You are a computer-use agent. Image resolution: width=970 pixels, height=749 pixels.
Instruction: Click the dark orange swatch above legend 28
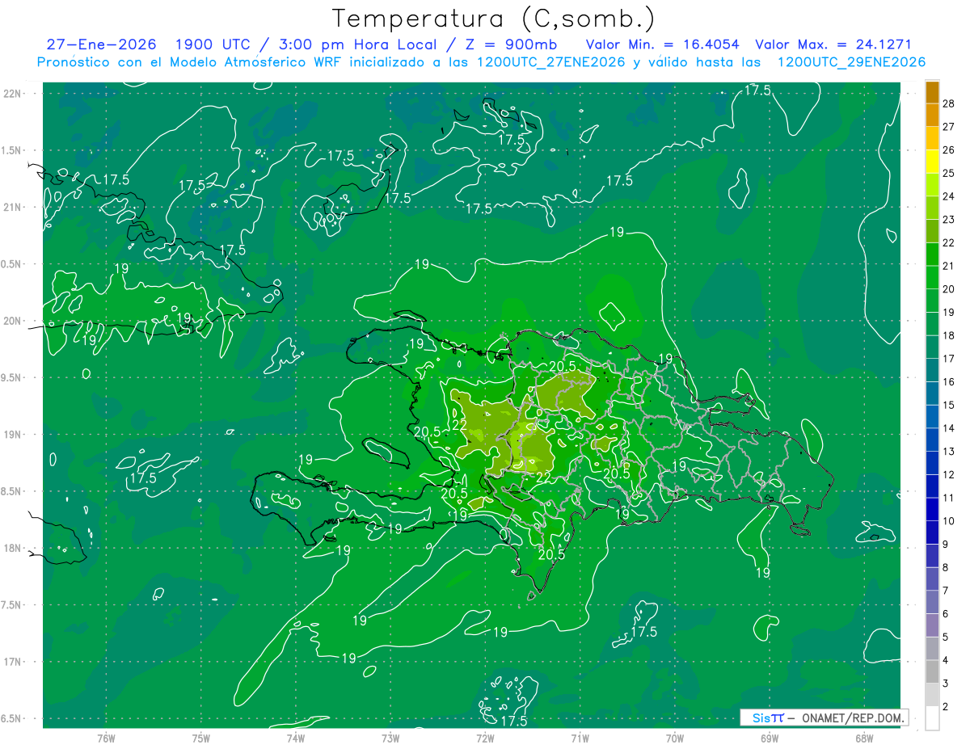pos(932,91)
